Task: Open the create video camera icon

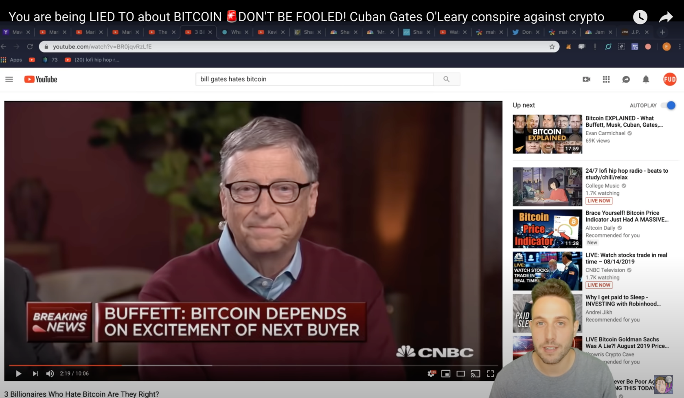Action: tap(586, 79)
